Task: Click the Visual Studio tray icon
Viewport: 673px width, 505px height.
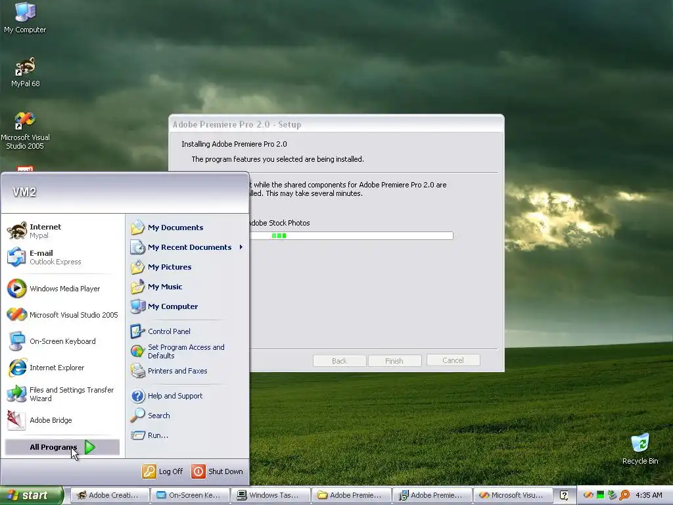Action: pyautogui.click(x=588, y=495)
